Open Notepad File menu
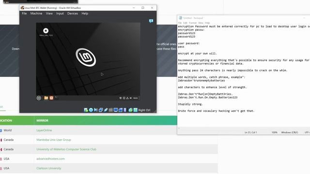The width and height of the screenshot is (310, 174). 180,23
